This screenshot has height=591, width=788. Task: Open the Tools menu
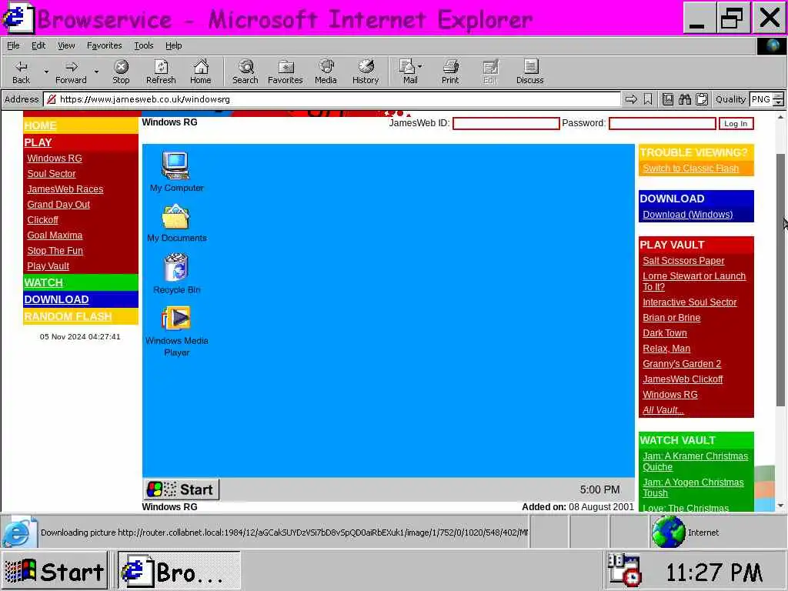(144, 45)
